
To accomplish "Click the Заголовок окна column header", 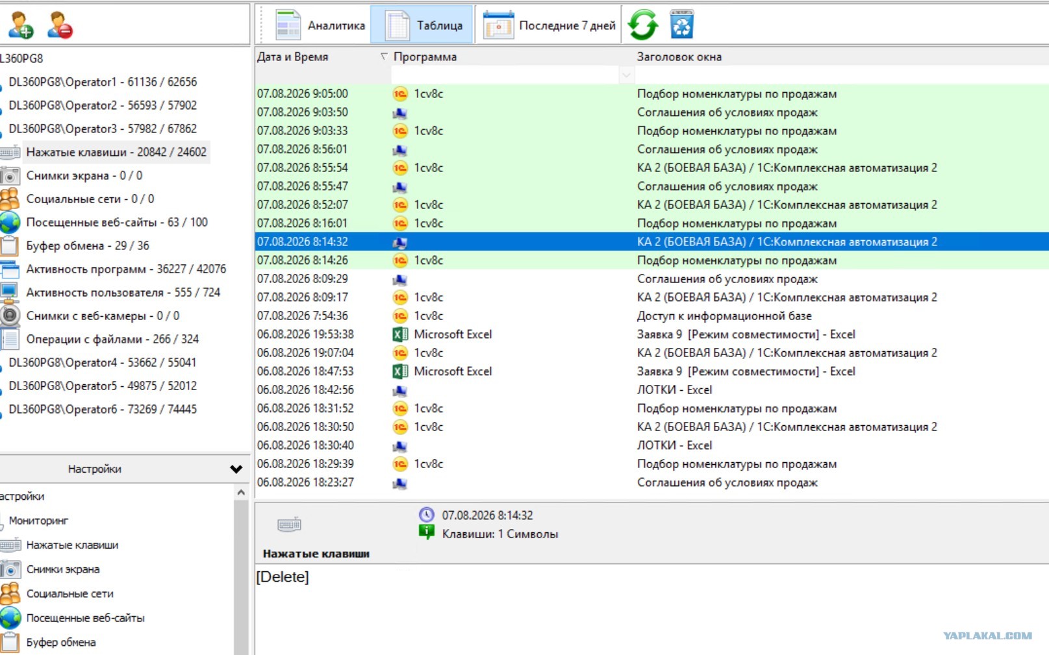I will [x=679, y=57].
